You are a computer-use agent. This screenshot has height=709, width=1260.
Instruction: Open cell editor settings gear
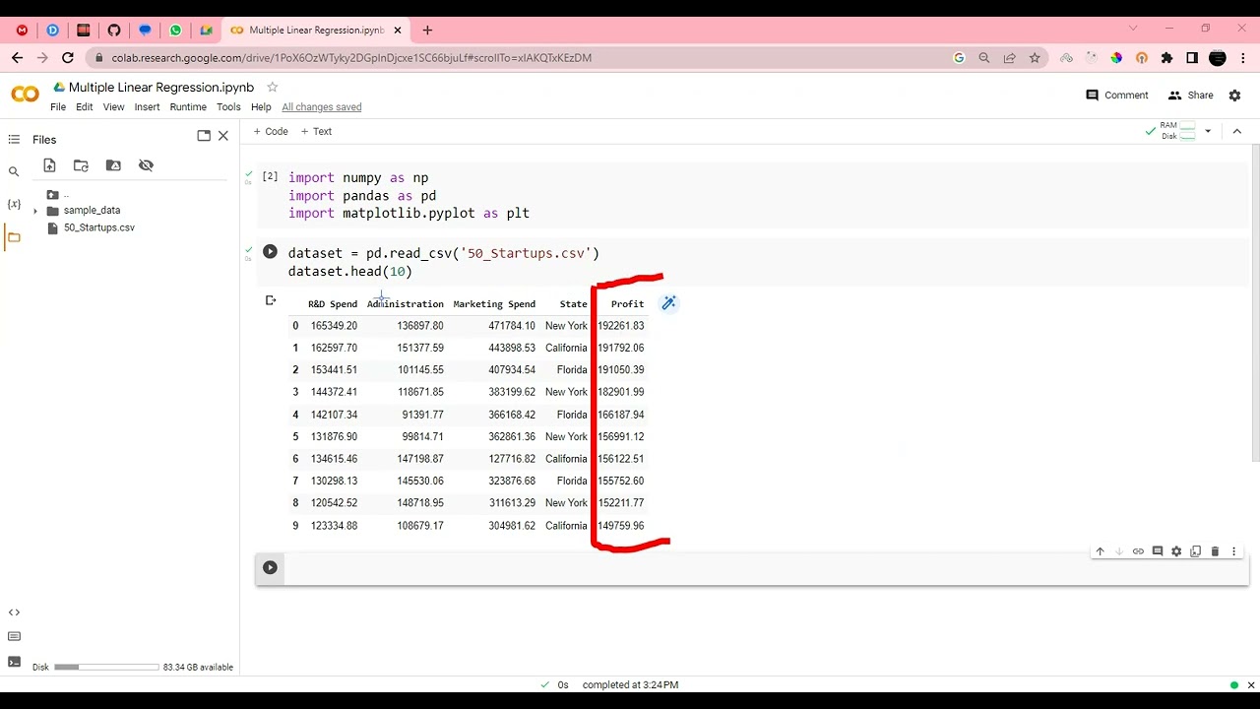[x=1176, y=551]
